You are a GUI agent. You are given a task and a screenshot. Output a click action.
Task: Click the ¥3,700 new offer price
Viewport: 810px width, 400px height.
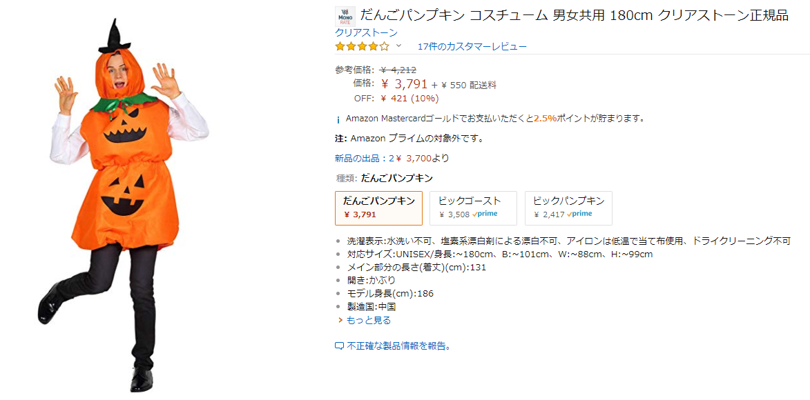click(421, 159)
